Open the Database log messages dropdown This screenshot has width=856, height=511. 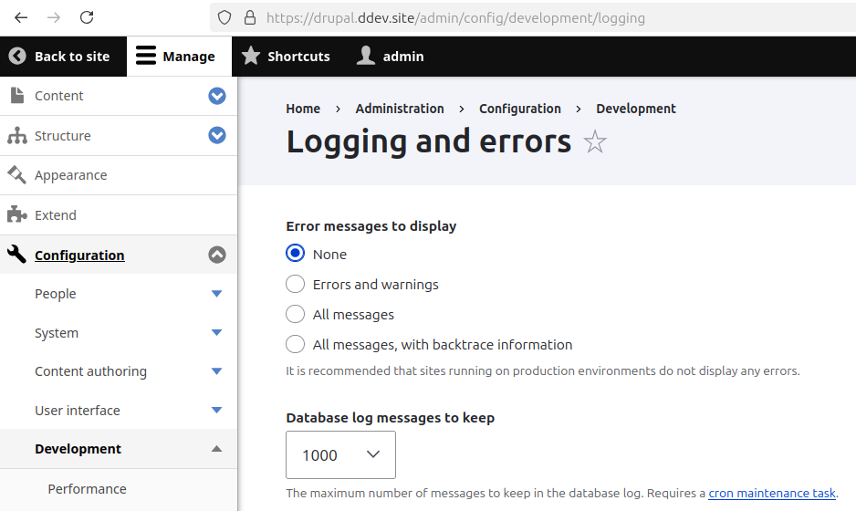click(340, 455)
